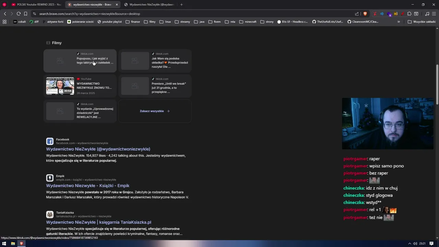Switch to POLSKI Youtube REWIND 2025 tab
Image resolution: width=439 pixels, height=247 pixels.
click(36, 4)
